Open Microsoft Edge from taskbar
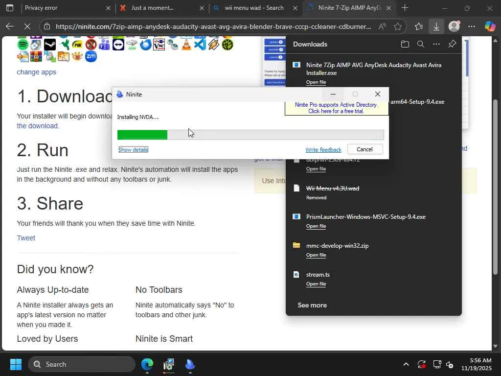The image size is (501, 376). click(147, 364)
